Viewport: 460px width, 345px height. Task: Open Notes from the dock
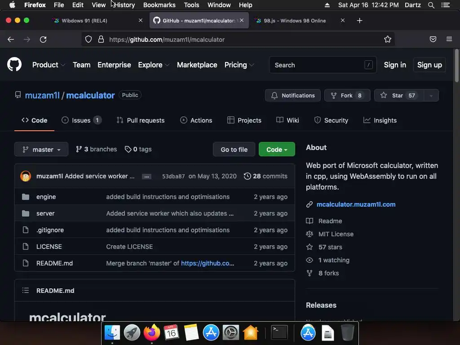click(191, 332)
